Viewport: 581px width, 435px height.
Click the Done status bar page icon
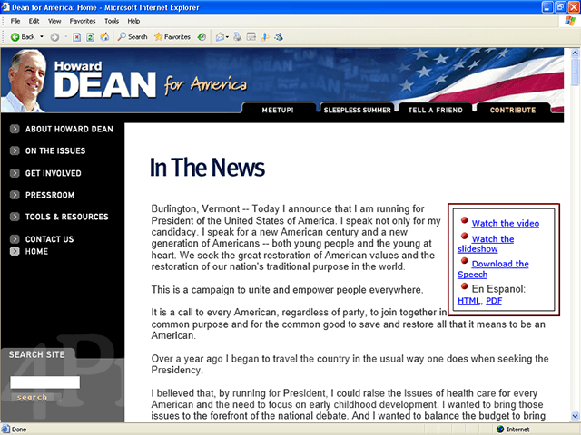click(x=5, y=429)
